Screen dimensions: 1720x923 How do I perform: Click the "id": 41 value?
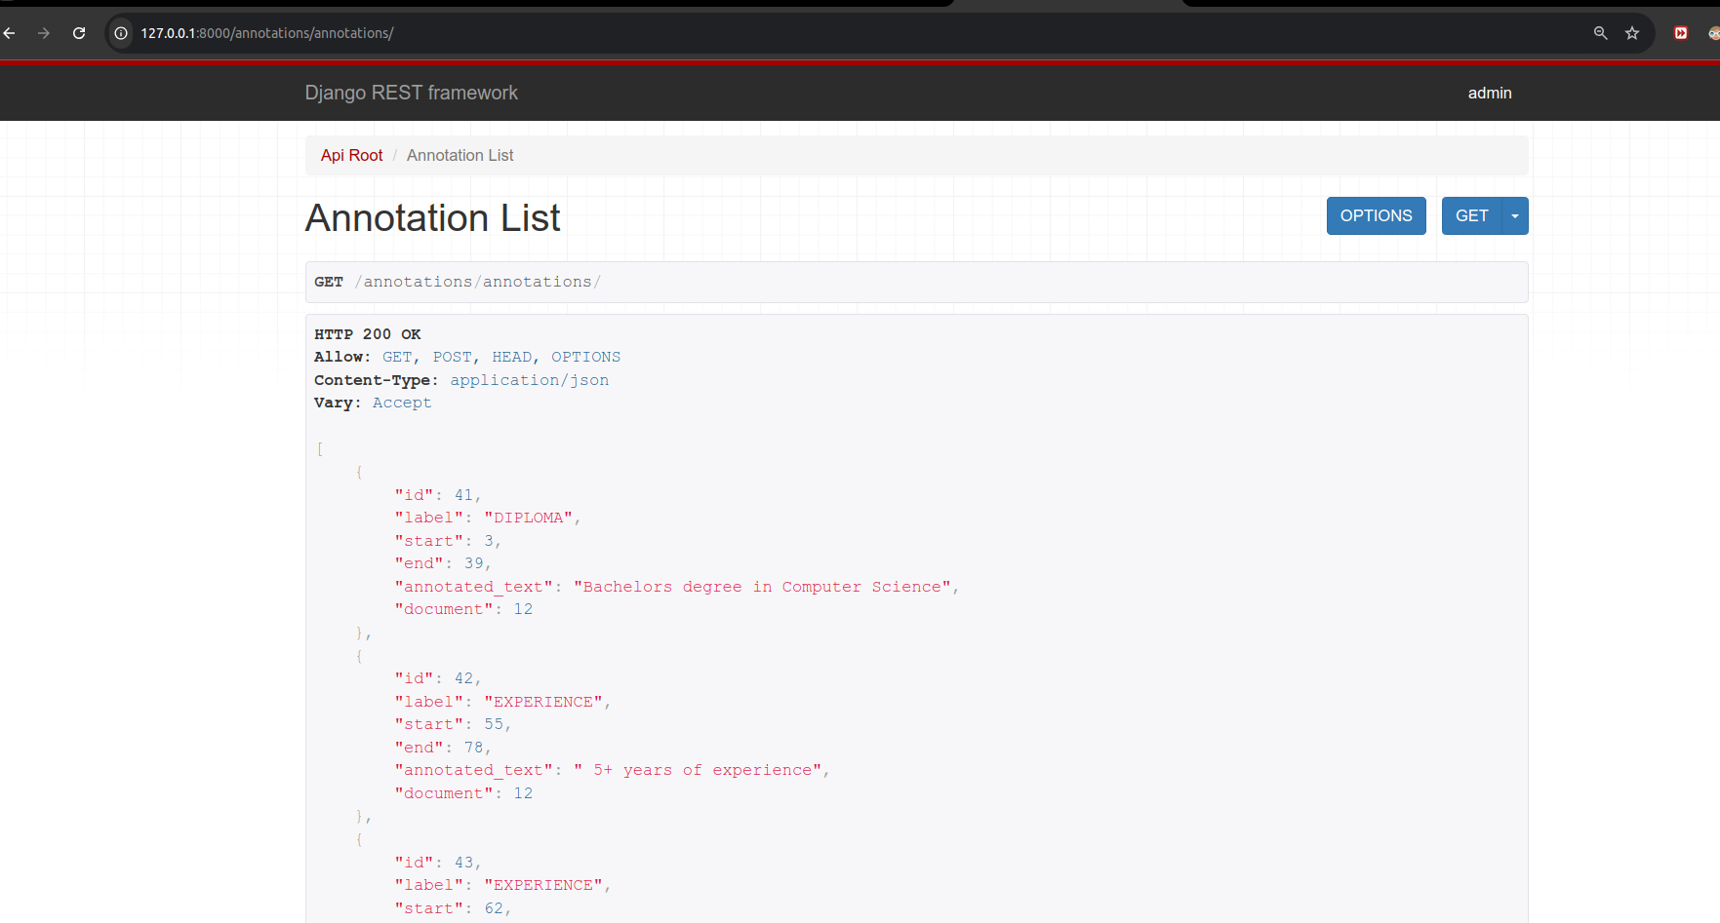tap(462, 495)
